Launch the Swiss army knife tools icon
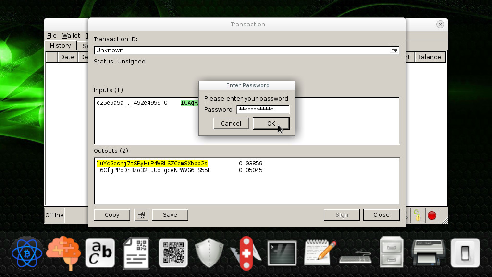 [x=246, y=253]
